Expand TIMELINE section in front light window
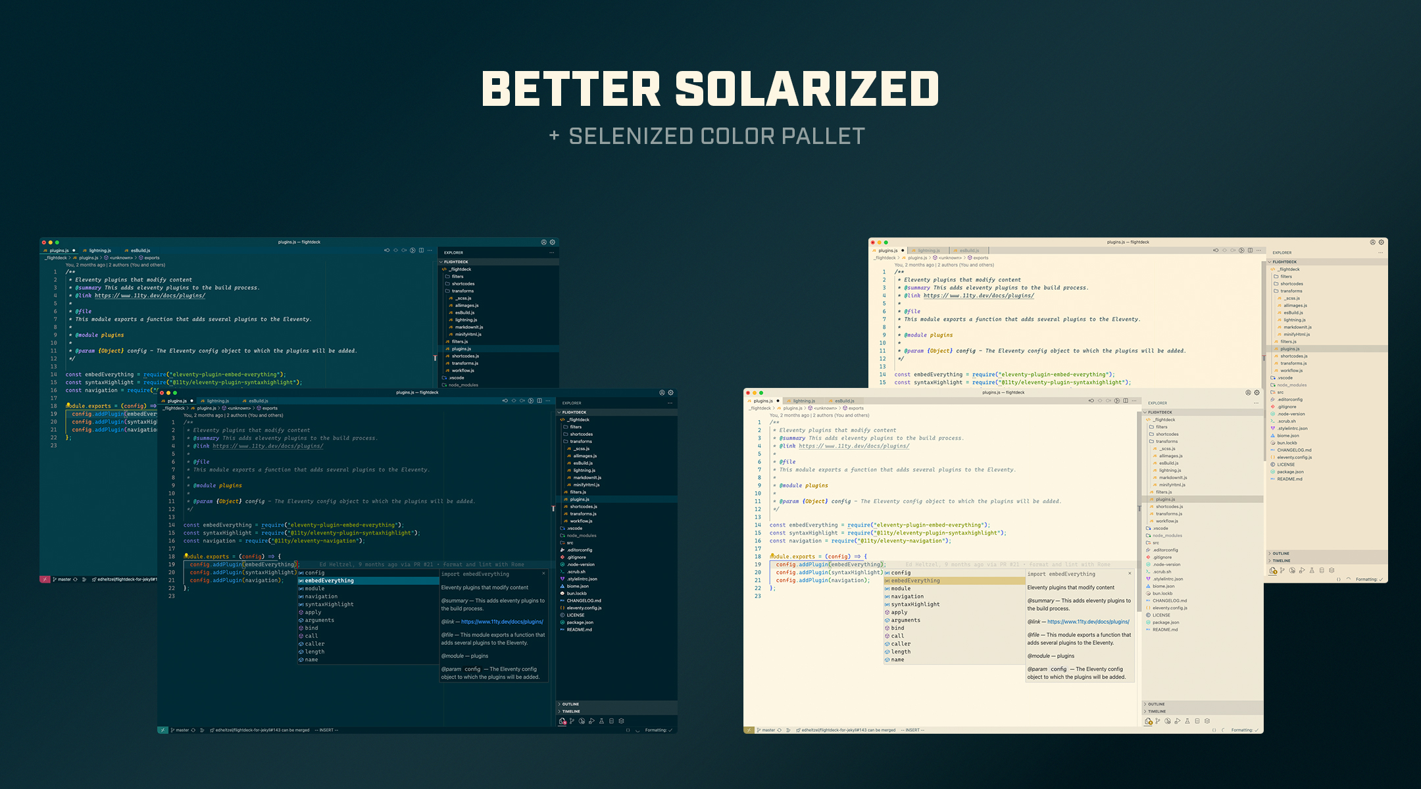 [1156, 711]
